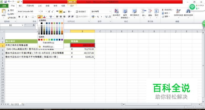Click the Open folder icon in quick access toolbar
The width and height of the screenshot is (205, 110).
(18, 2)
